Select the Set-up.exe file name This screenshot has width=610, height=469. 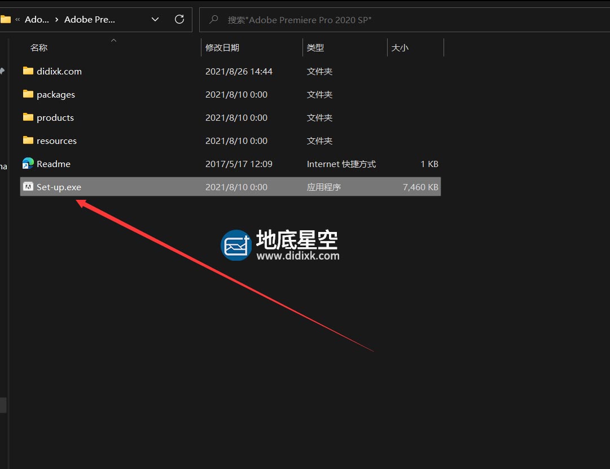tap(59, 187)
